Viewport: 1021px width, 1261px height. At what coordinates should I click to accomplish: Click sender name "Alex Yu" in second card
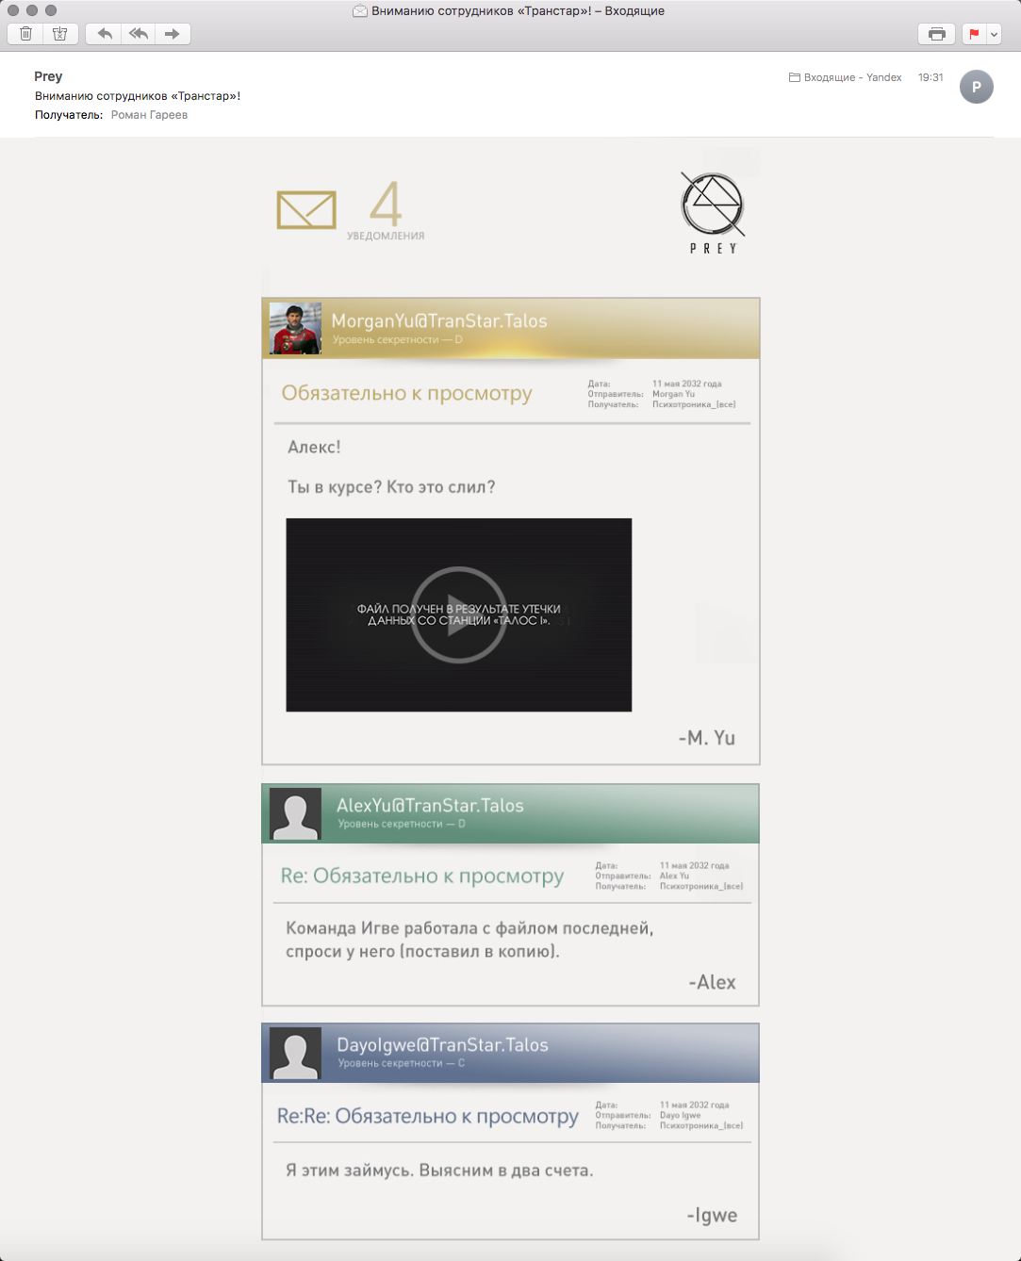(674, 876)
